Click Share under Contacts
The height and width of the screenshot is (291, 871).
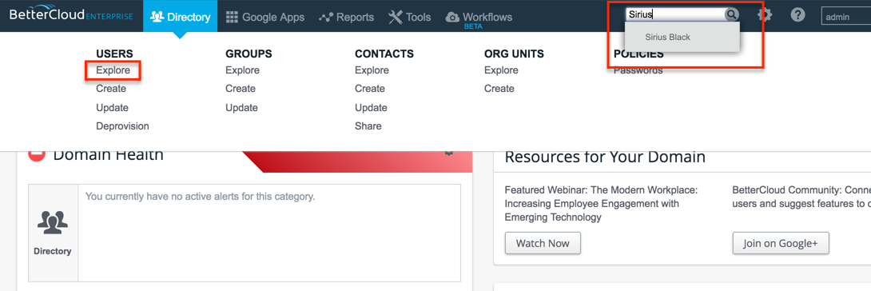[368, 126]
